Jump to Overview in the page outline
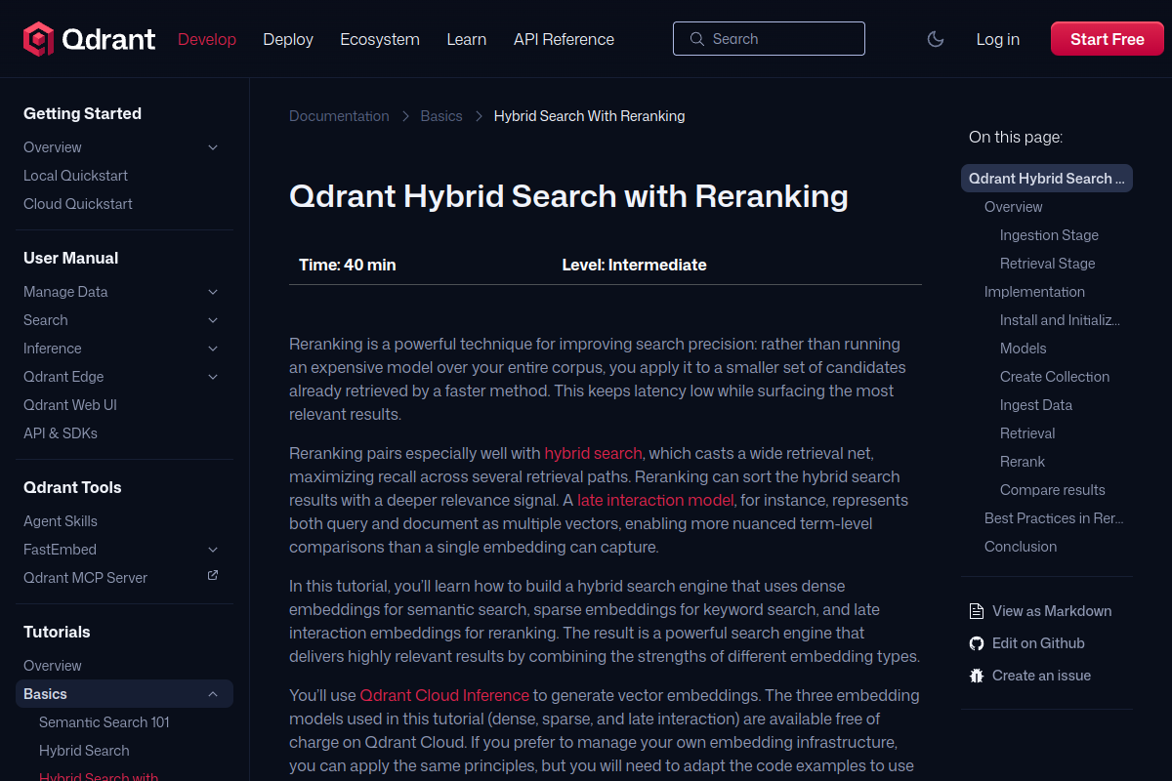 tap(1014, 207)
